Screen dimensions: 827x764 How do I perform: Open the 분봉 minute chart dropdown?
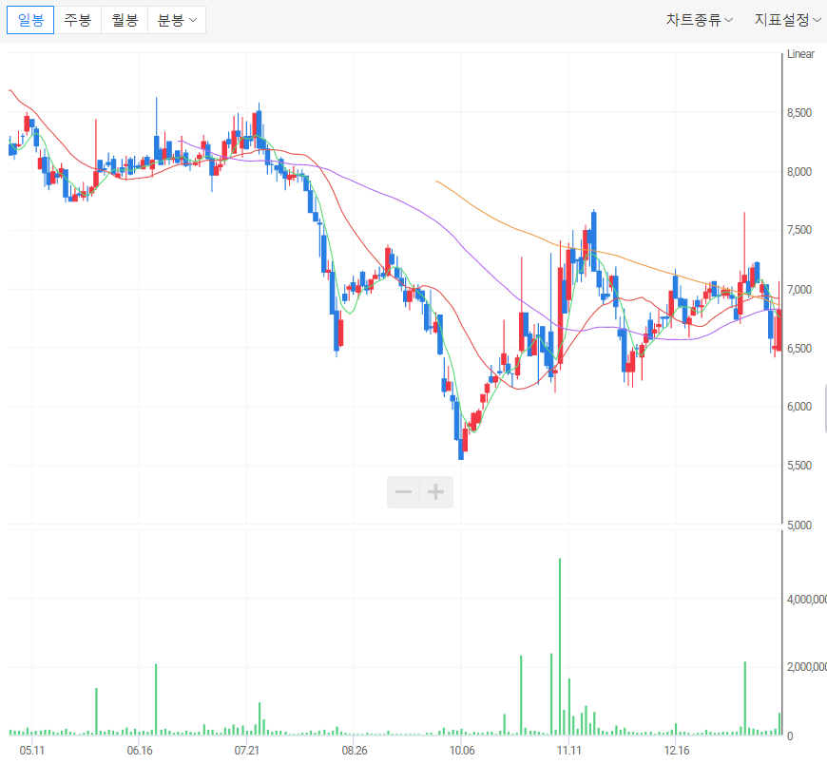click(x=177, y=20)
